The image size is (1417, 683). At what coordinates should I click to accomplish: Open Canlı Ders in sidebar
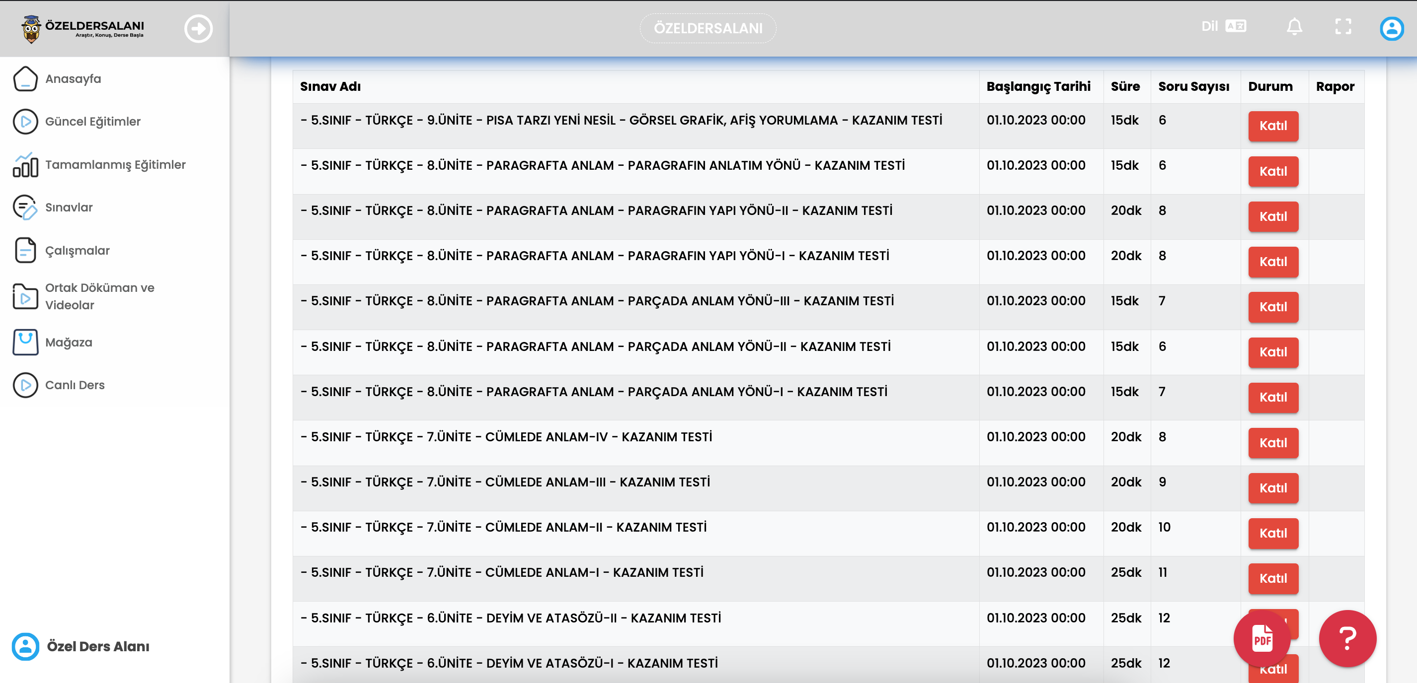coord(74,386)
